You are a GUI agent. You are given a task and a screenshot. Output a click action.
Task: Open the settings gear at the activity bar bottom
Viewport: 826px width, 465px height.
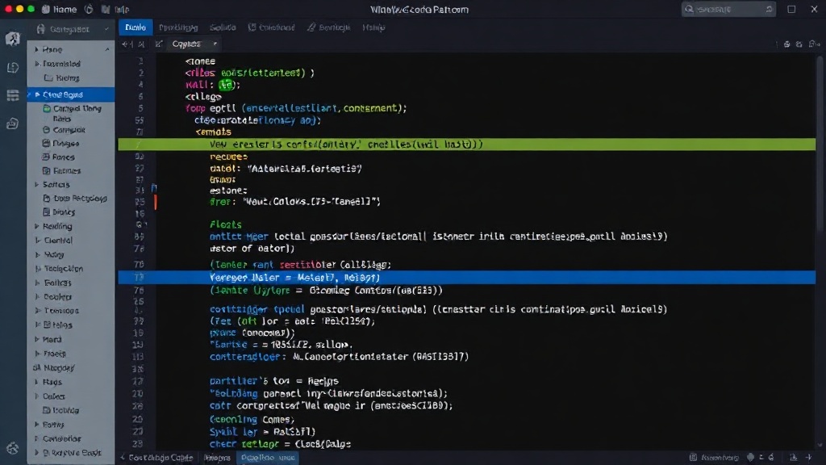click(13, 448)
